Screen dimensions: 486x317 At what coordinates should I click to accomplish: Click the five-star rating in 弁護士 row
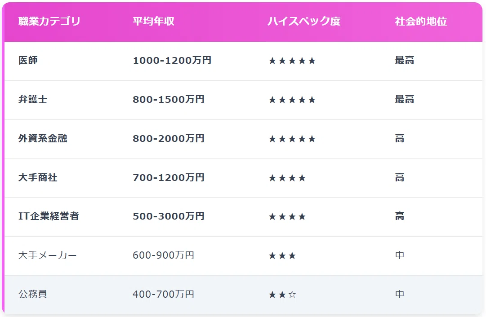point(292,100)
